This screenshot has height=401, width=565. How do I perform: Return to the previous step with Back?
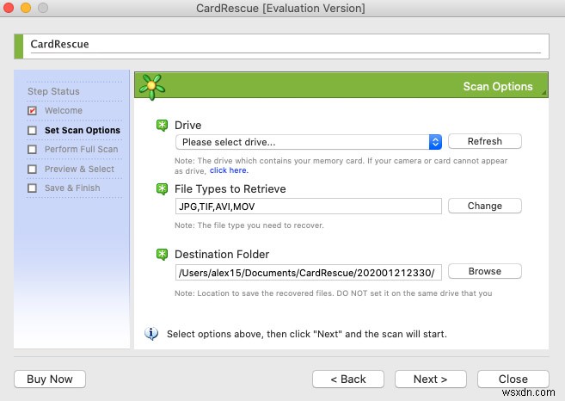(x=347, y=379)
